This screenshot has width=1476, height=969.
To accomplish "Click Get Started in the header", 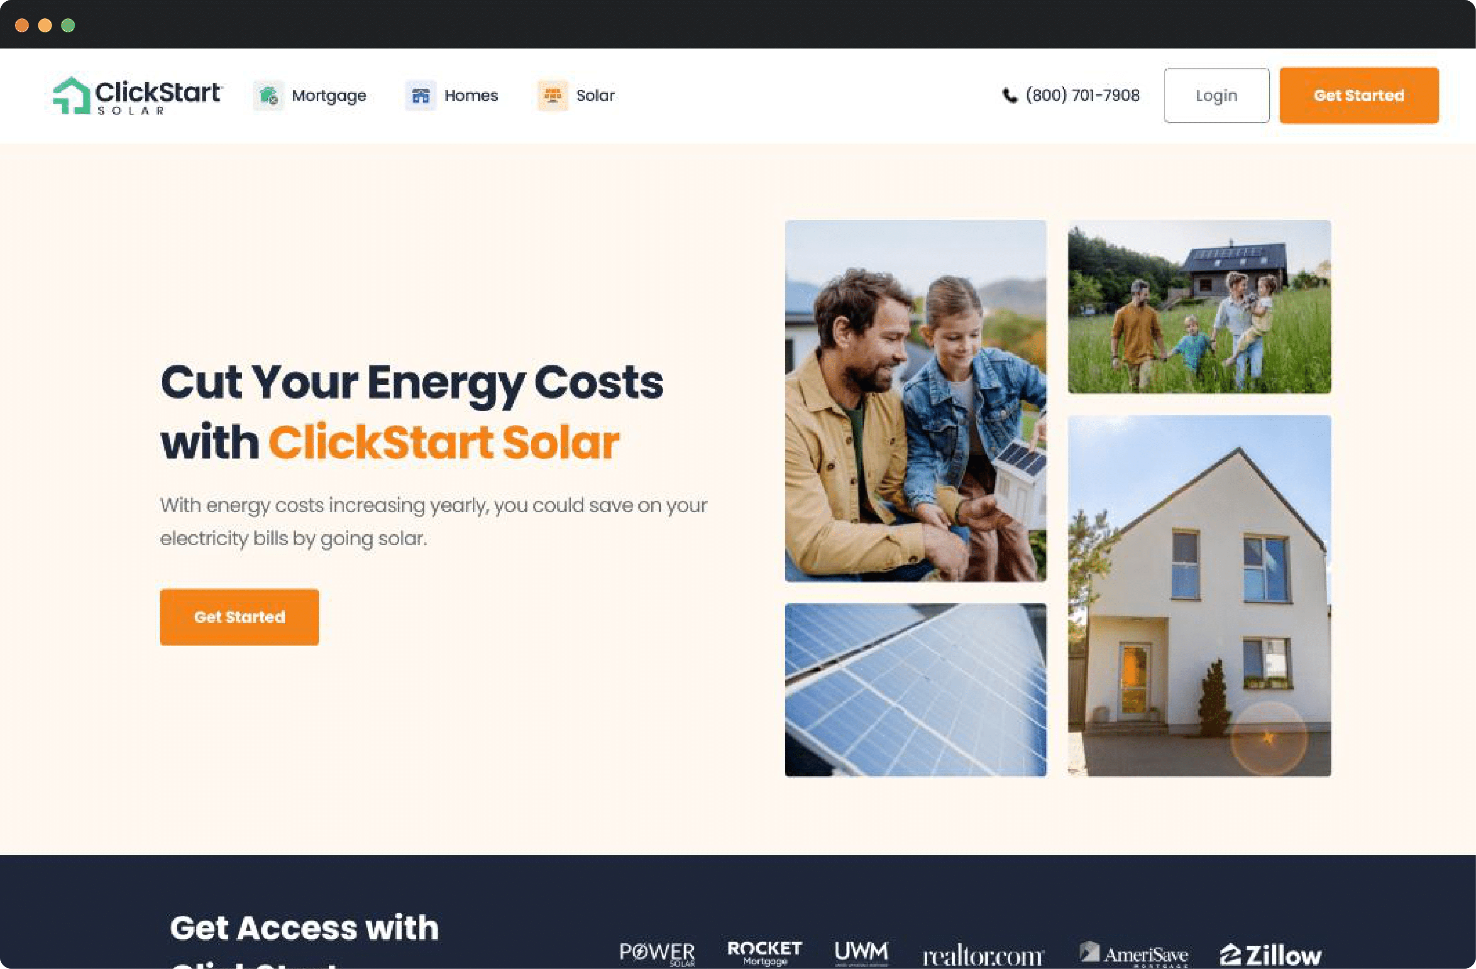I will tap(1359, 95).
